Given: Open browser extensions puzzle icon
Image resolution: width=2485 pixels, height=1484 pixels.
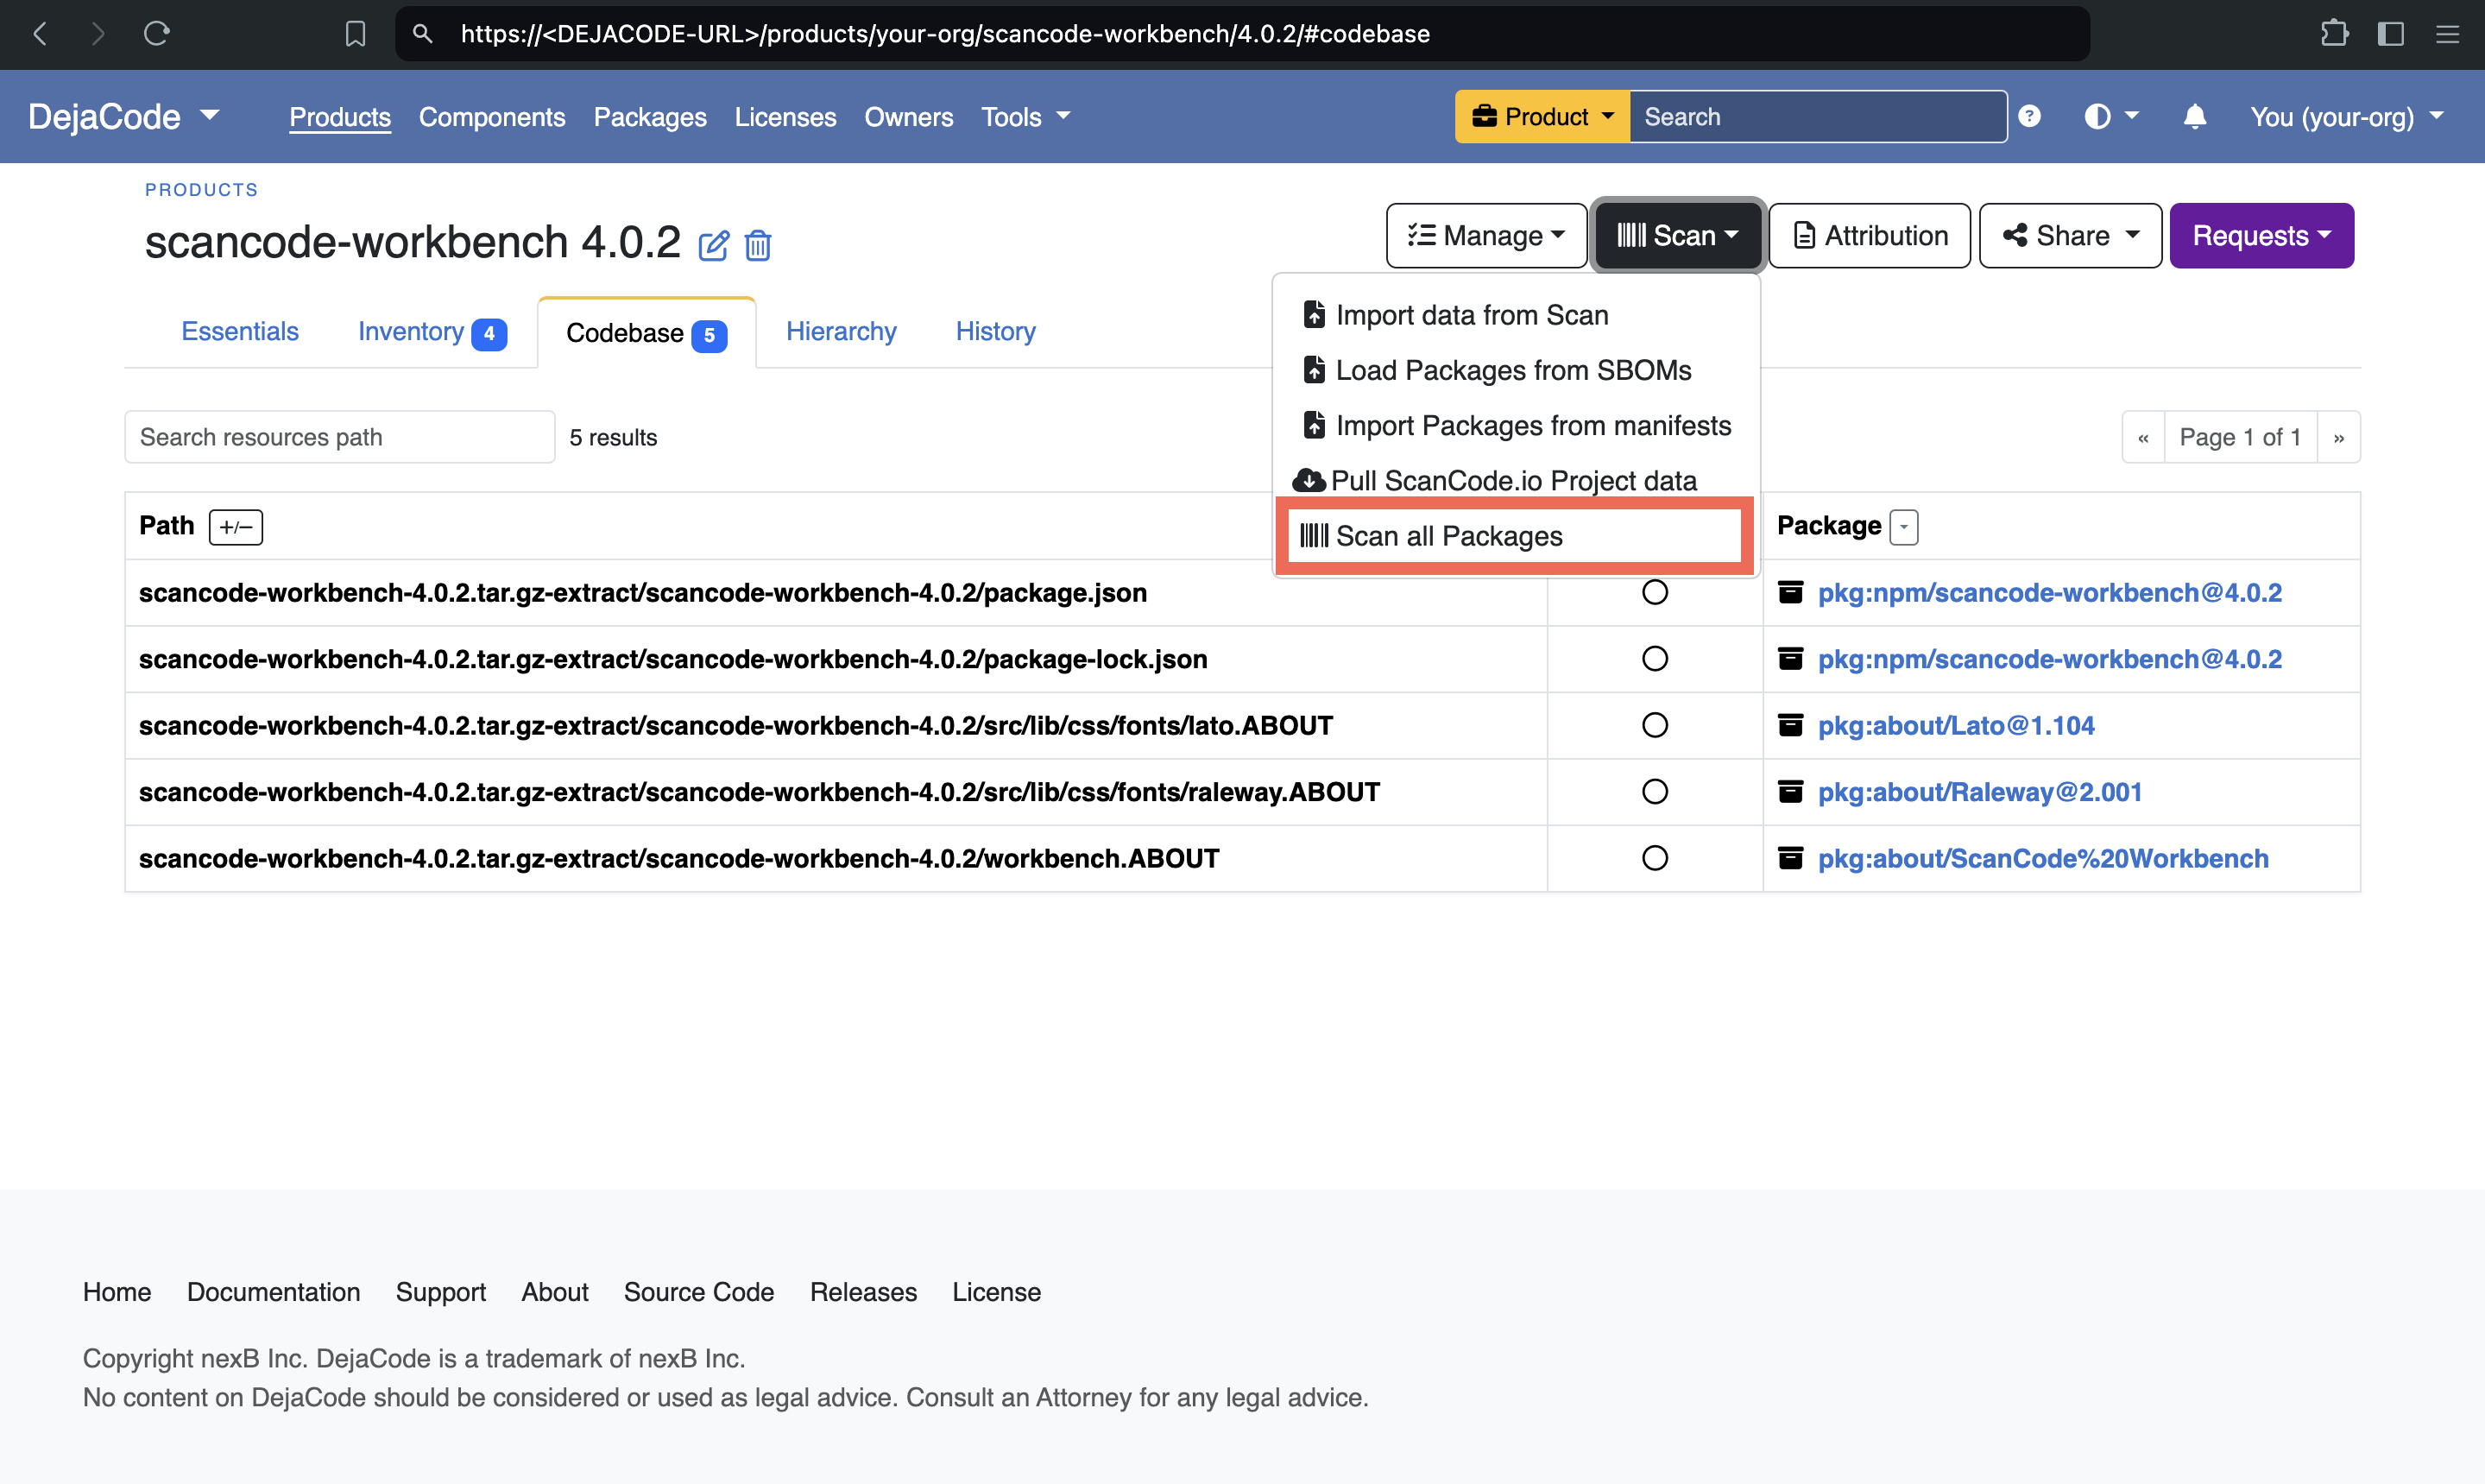Looking at the screenshot, I should pyautogui.click(x=2334, y=34).
